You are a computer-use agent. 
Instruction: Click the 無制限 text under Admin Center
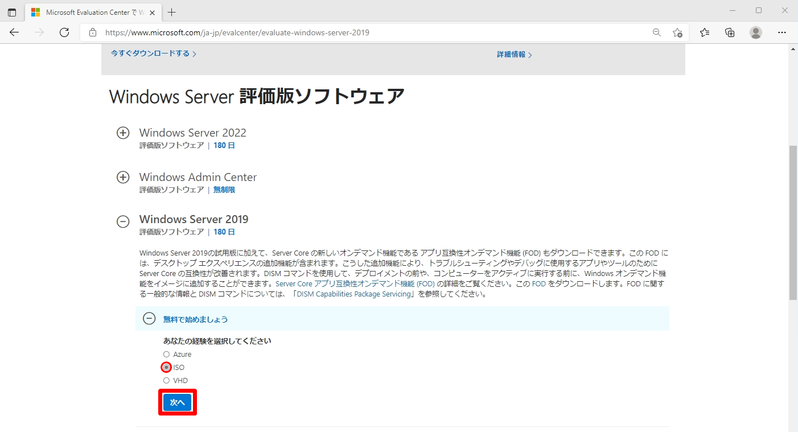pyautogui.click(x=224, y=190)
